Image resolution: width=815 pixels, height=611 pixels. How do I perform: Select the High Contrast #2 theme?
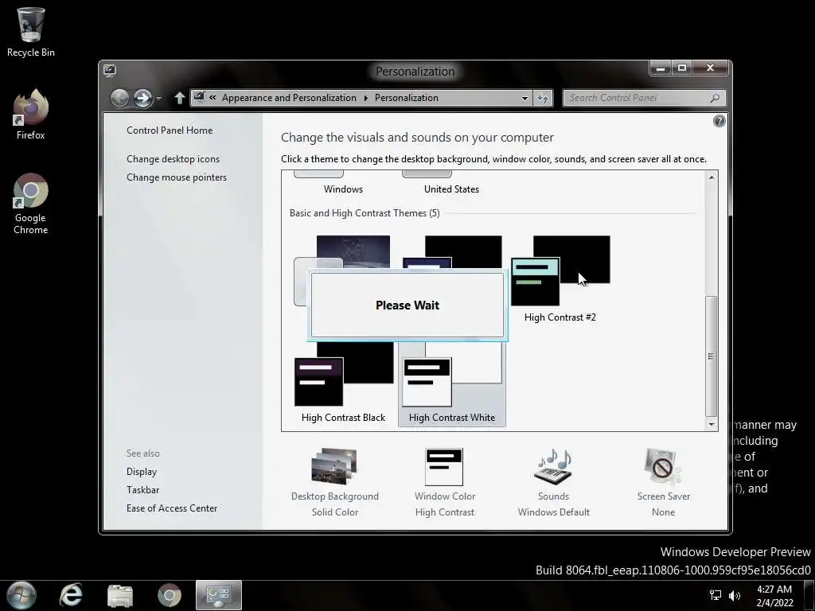point(560,279)
